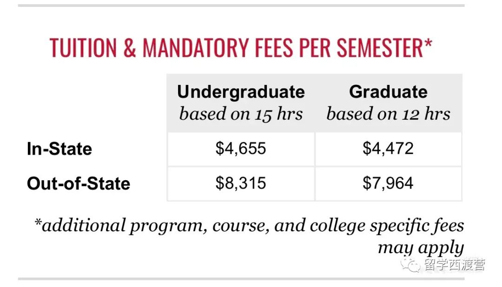Click the word MANDATORY in the heading
The height and width of the screenshot is (287, 502).
(195, 48)
